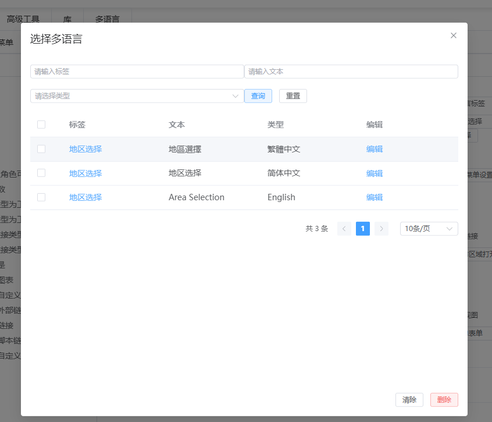Click the red 删除 button

click(x=444, y=400)
